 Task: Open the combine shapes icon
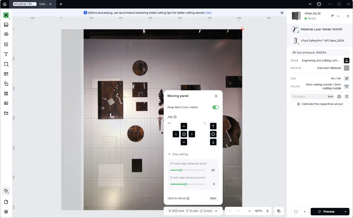coord(6,84)
